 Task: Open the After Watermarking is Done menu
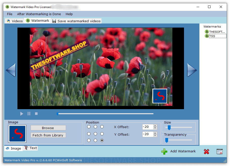tap(39, 14)
